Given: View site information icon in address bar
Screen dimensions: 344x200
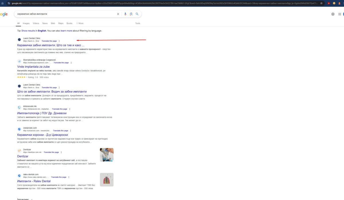Looking at the screenshot, I should [x=9, y=3].
